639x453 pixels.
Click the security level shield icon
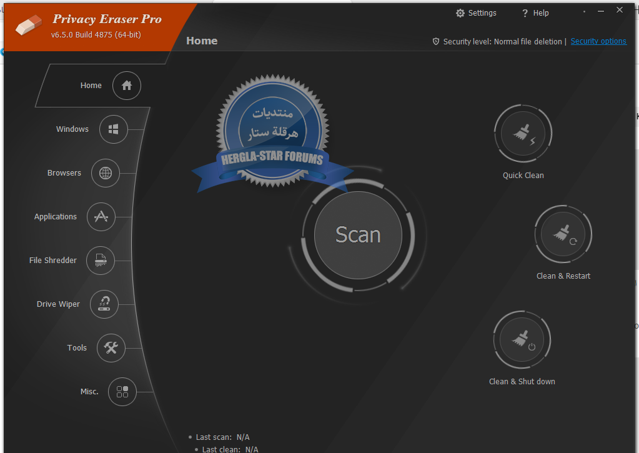click(435, 41)
